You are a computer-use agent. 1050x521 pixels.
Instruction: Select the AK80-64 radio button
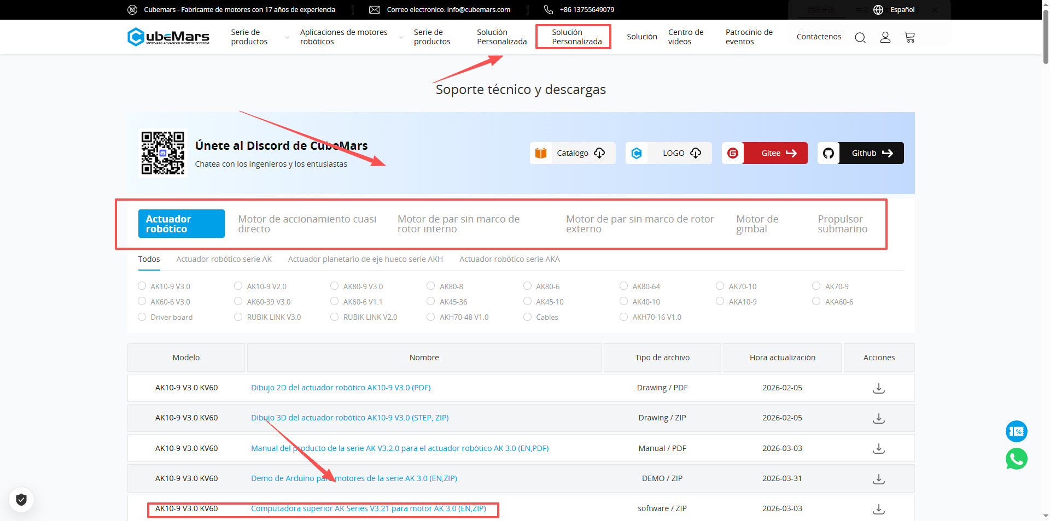(623, 286)
